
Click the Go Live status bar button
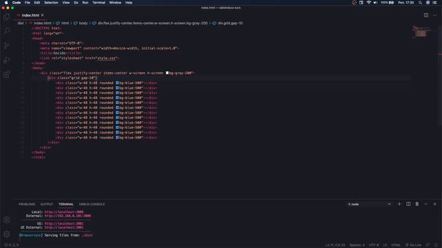pyautogui.click(x=413, y=245)
